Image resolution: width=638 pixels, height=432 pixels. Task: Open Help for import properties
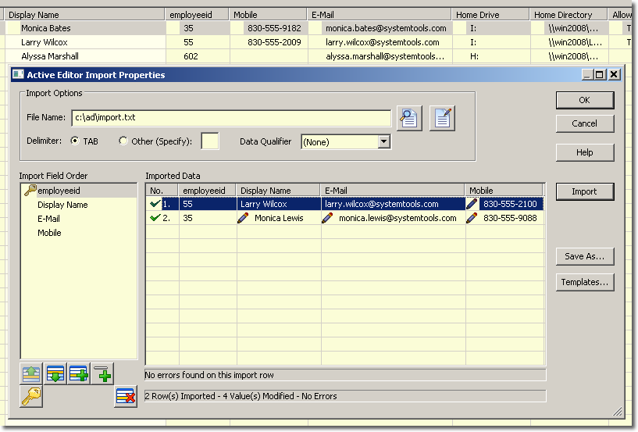pos(585,152)
